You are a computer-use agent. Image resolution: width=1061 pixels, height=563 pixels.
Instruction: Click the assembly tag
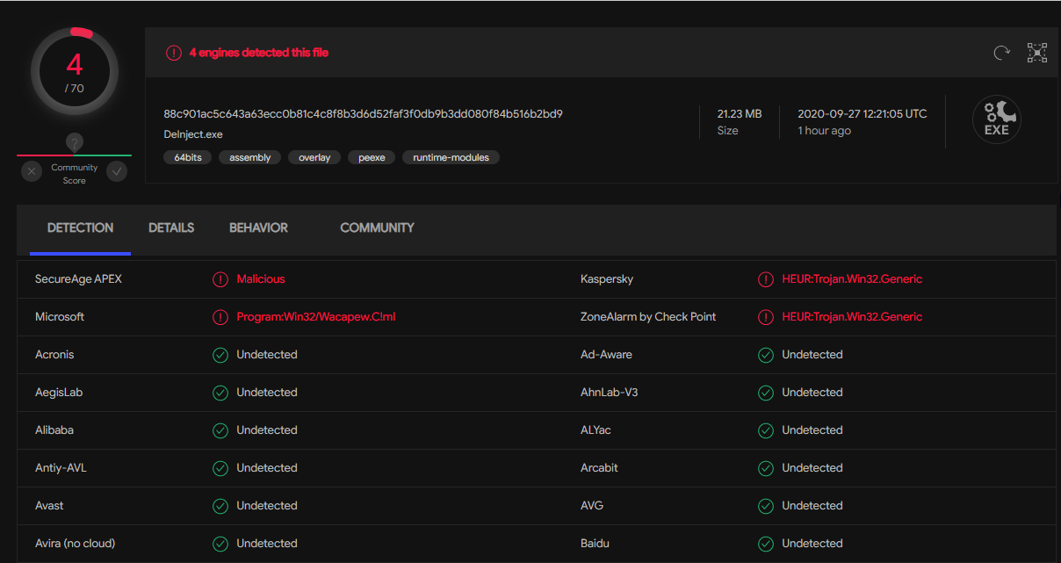[250, 158]
